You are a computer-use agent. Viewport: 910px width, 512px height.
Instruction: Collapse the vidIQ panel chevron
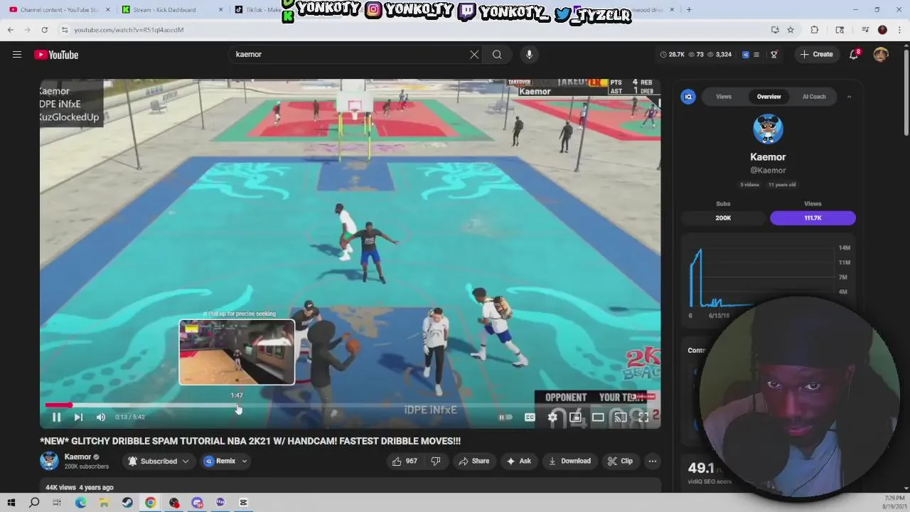click(849, 97)
